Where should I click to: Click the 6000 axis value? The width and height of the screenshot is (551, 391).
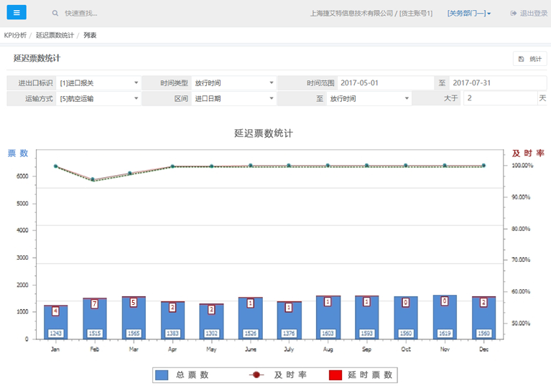pos(22,176)
